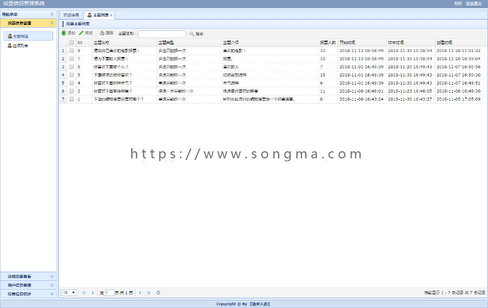Go to the previous page
Viewport: 488px width, 308px height.
point(92,293)
